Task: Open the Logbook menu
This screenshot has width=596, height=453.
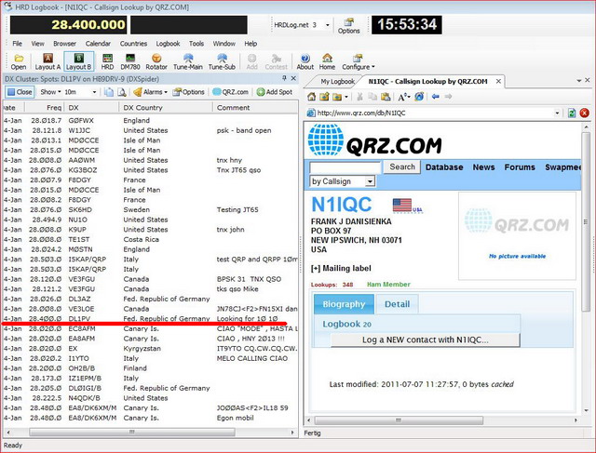Action: 168,43
